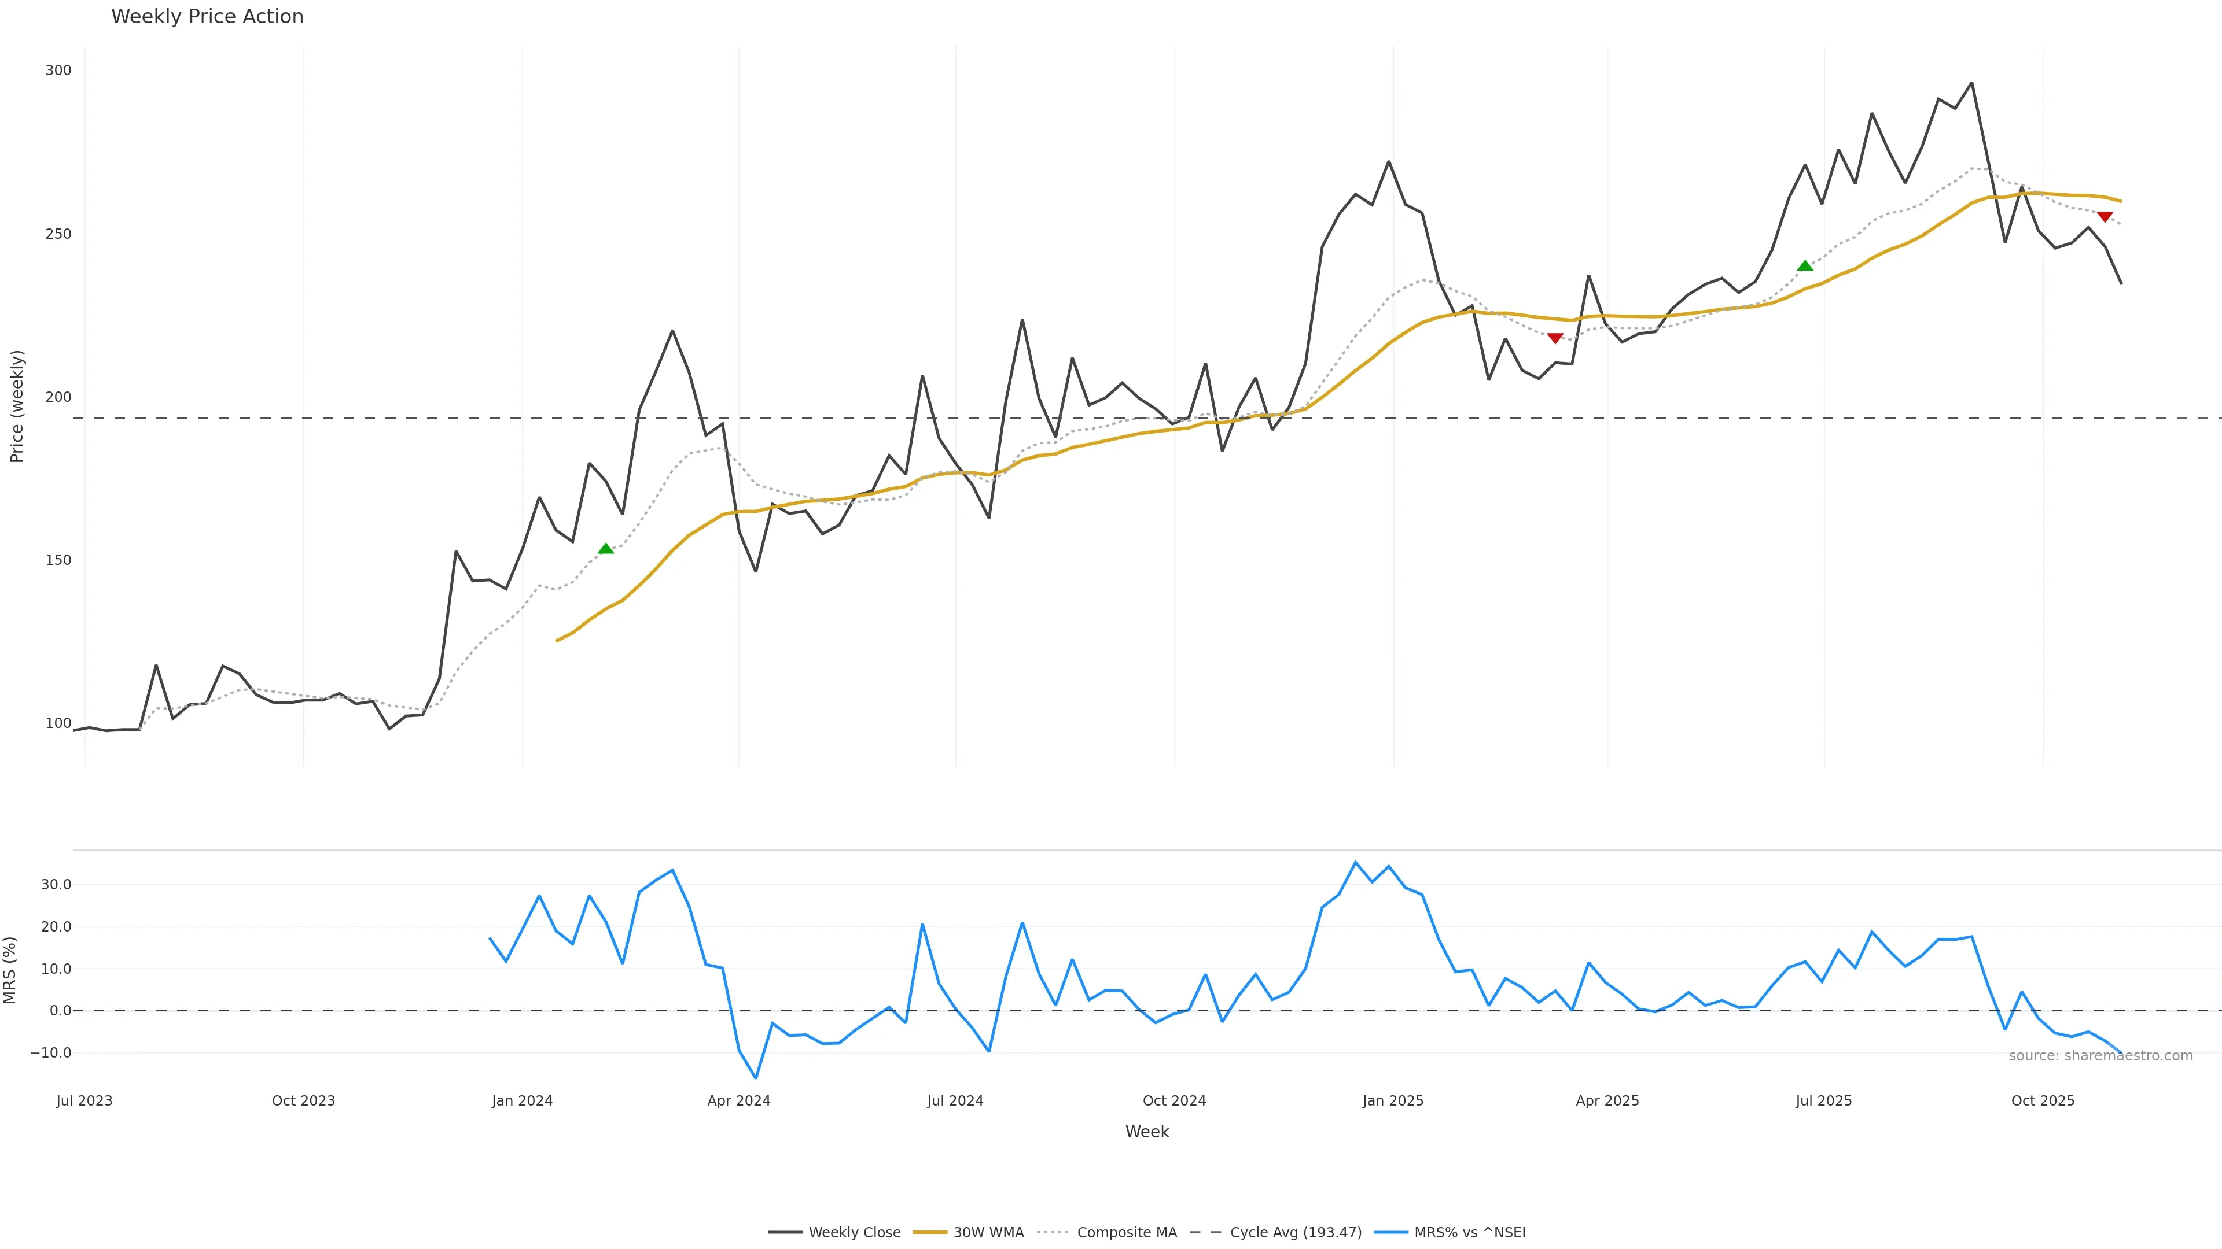This screenshot has width=2222, height=1249.
Task: Click the 300 price axis tick label
Action: [58, 71]
